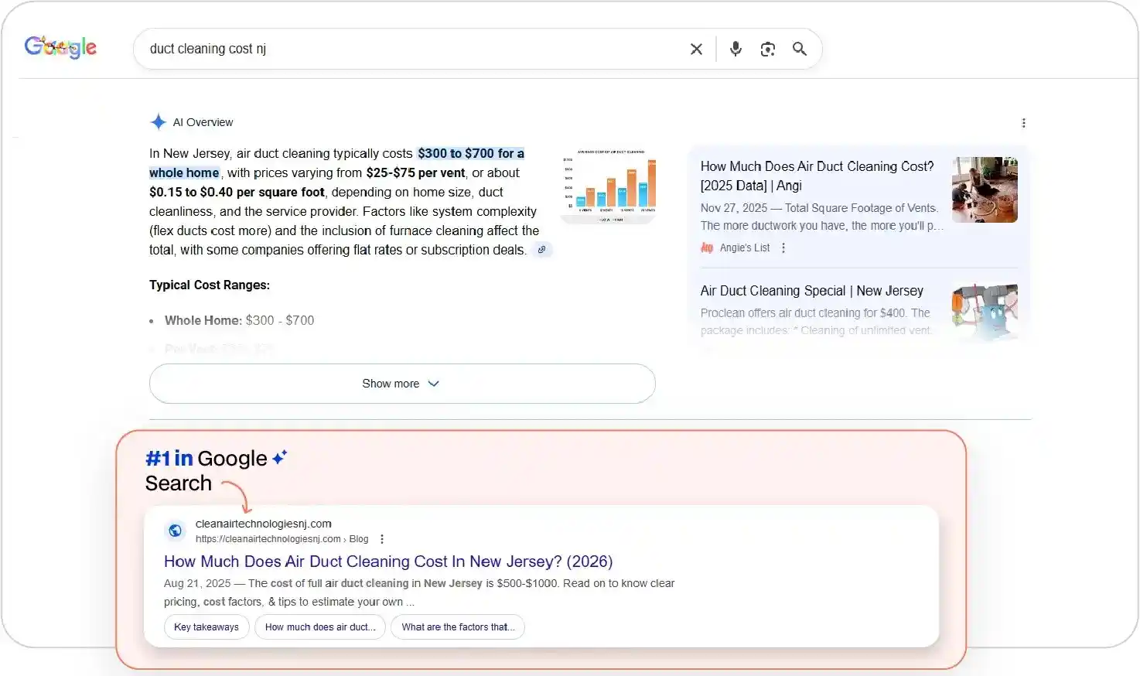Open the three-dot menu beside the Blog breadcrumb
The image size is (1140, 676).
coord(382,538)
